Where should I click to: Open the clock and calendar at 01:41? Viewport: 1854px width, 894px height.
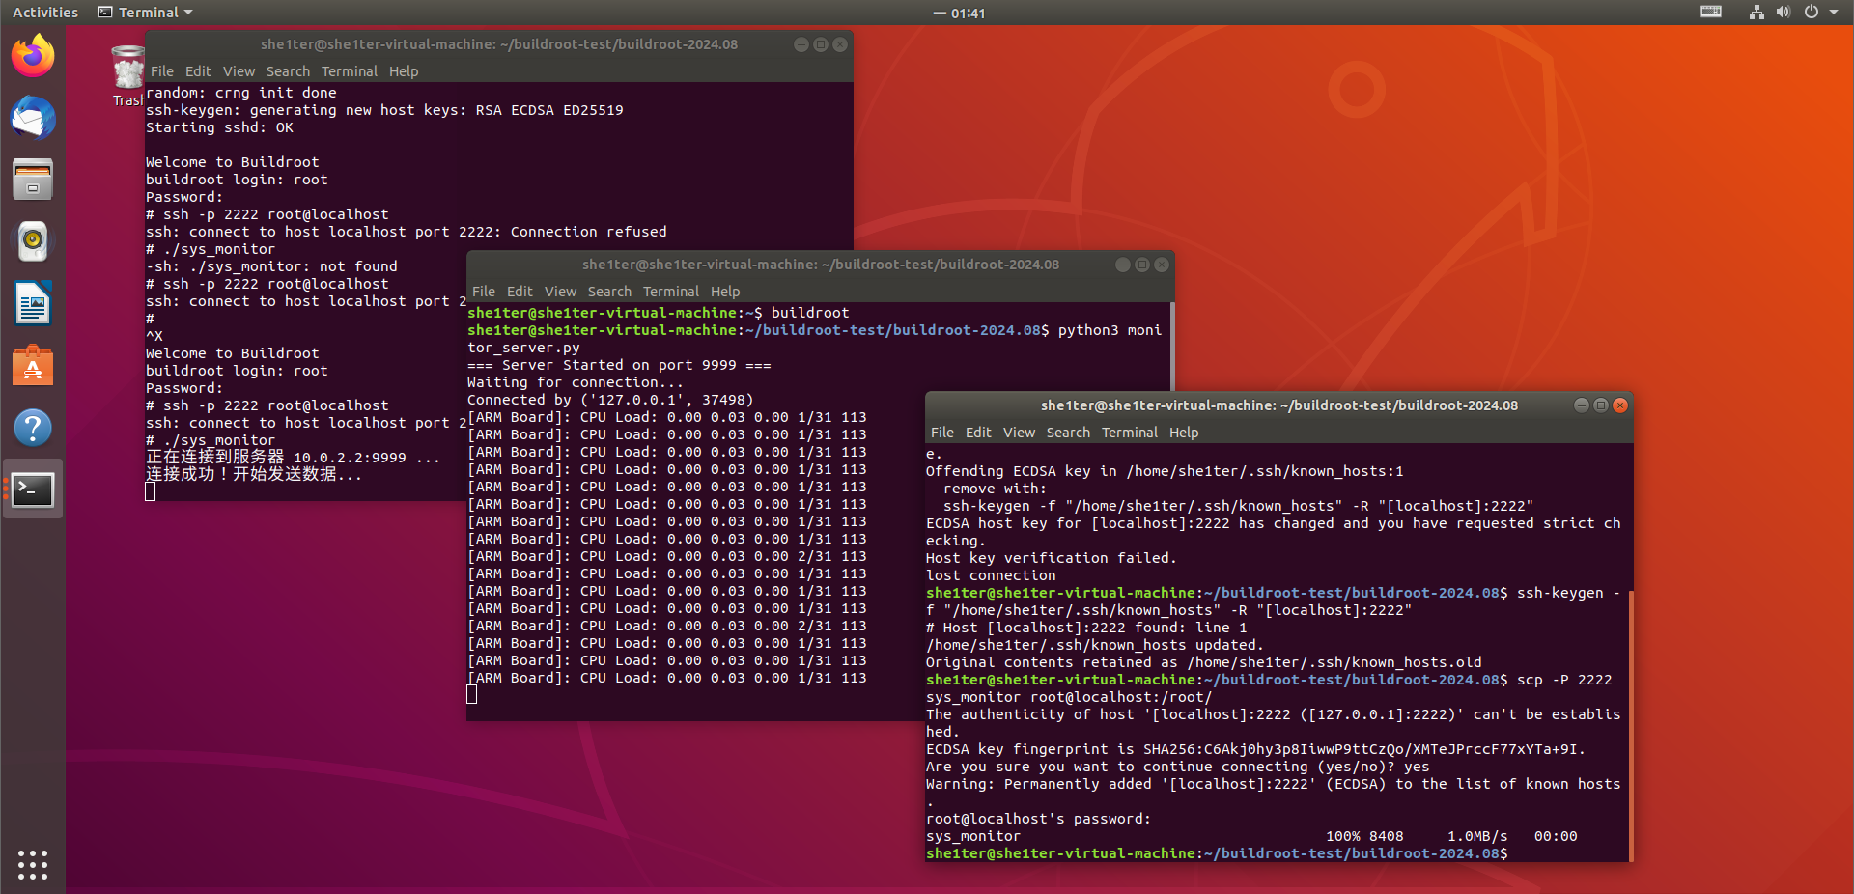(959, 14)
